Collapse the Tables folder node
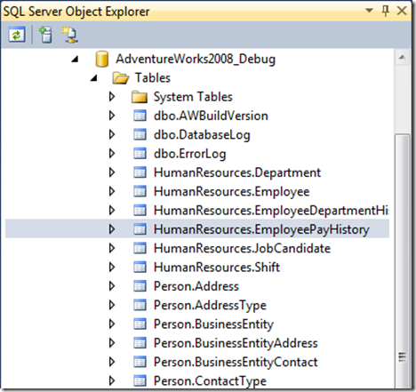This screenshot has height=392, width=416. pyautogui.click(x=94, y=78)
